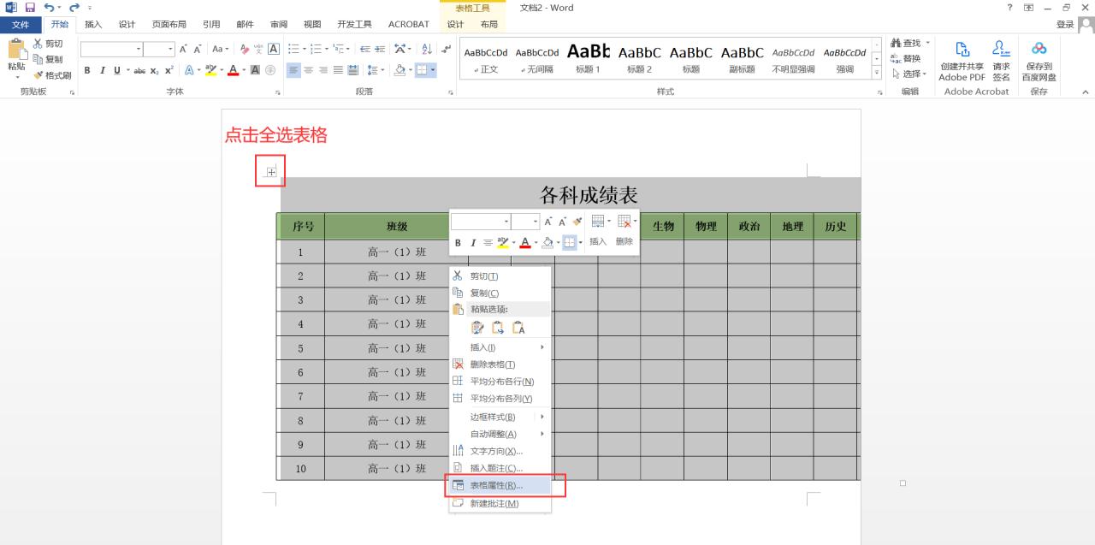Click the shrink font icon in ribbon
Screen dimensions: 1095x545
point(198,49)
